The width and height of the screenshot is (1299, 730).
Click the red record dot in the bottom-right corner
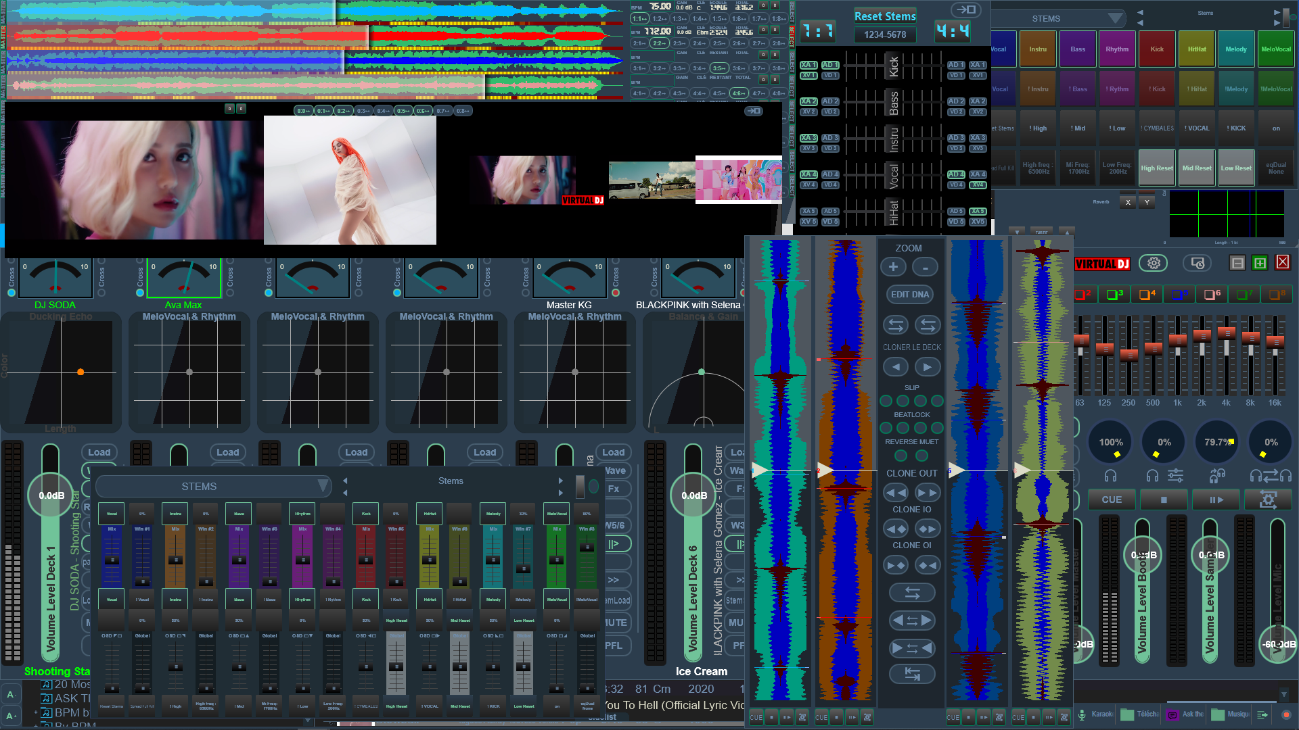(x=1286, y=714)
